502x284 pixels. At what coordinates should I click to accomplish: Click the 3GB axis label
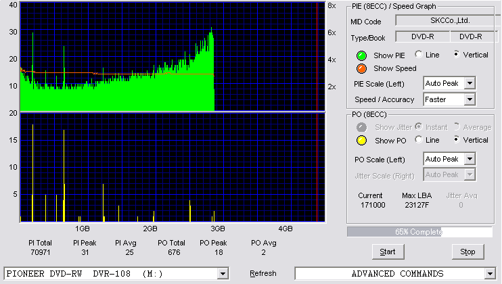click(218, 229)
